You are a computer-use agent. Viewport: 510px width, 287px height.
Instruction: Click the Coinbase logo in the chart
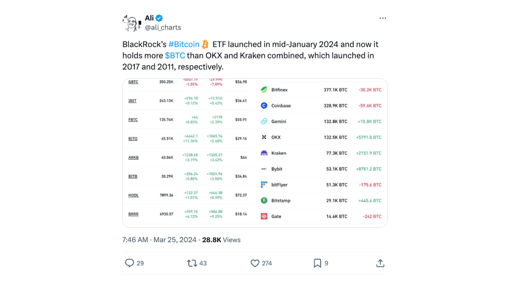point(264,106)
